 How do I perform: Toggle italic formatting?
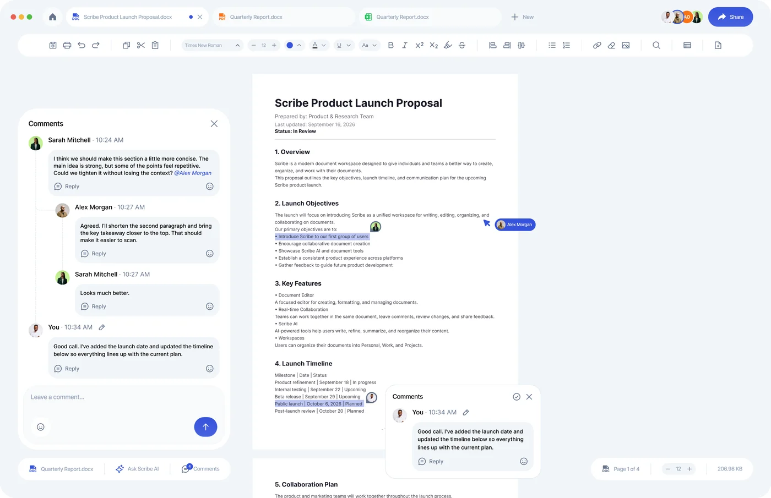click(x=405, y=45)
